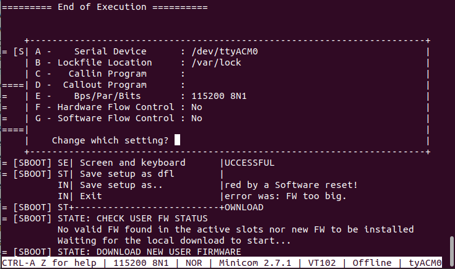Click 'CTRL-A Z for help' in status bar

tap(49, 263)
